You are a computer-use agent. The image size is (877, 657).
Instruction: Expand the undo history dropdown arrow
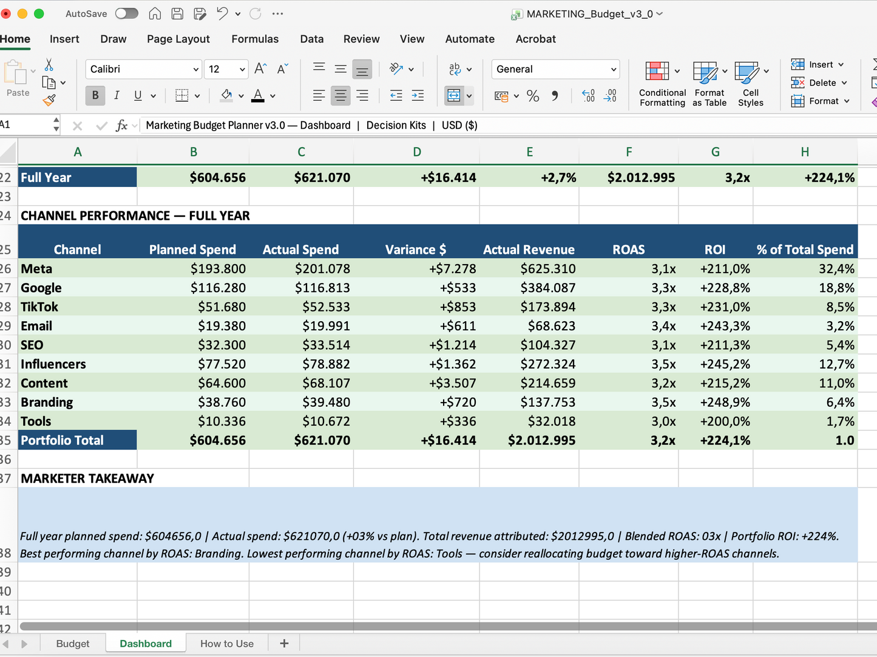(x=238, y=14)
